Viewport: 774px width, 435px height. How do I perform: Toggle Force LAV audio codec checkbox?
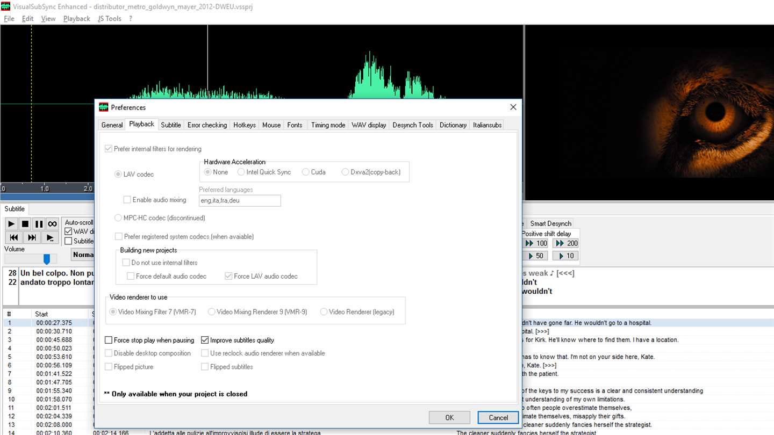(229, 276)
